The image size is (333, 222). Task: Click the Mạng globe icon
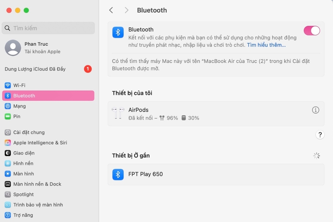pyautogui.click(x=8, y=106)
